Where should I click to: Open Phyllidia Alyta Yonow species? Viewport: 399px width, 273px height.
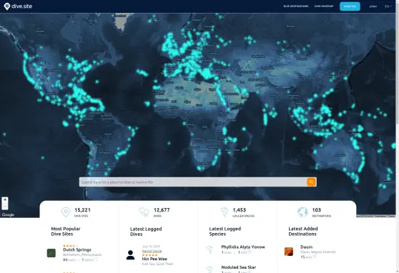click(243, 247)
